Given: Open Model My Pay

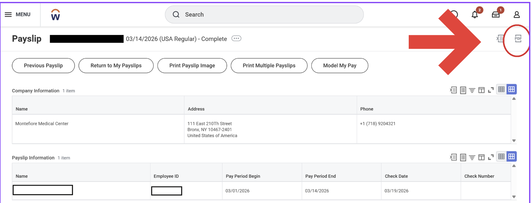Looking at the screenshot, I should (x=339, y=66).
